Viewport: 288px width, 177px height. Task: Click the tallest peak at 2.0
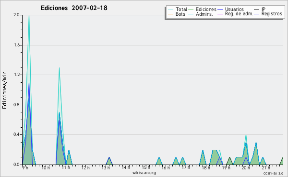click(29, 15)
